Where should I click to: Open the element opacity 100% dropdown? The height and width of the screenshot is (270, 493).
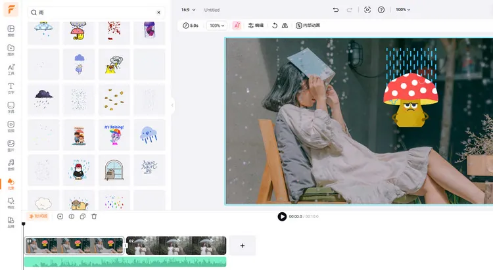216,26
